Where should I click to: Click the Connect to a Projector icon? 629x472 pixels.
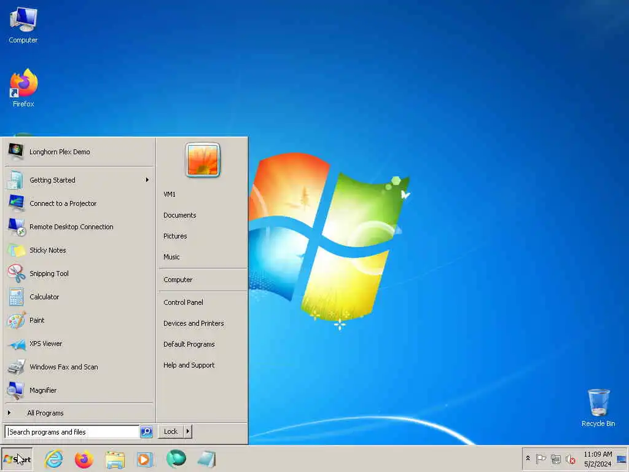(16, 203)
